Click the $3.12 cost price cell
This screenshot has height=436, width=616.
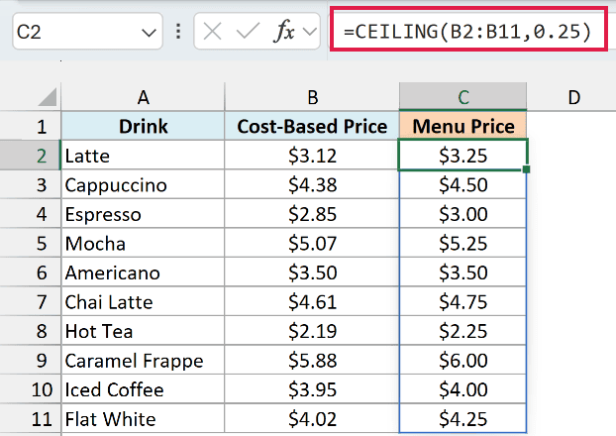[312, 156]
